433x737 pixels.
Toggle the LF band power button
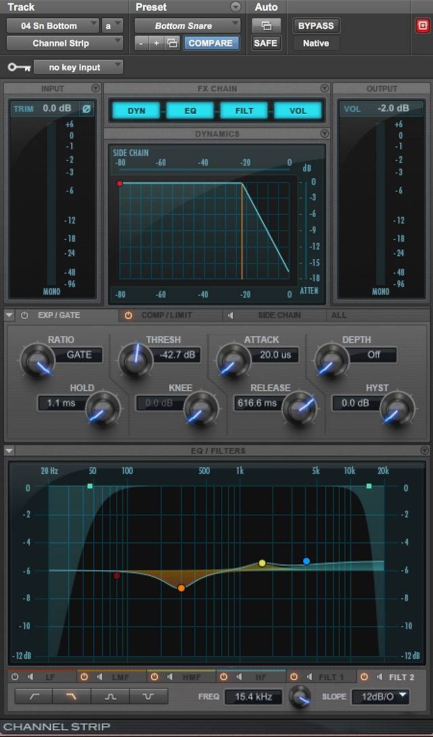(15, 677)
